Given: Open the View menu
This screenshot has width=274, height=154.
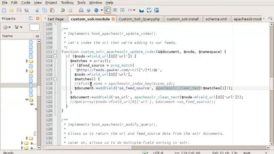Looking at the screenshot, I should coord(38,3).
